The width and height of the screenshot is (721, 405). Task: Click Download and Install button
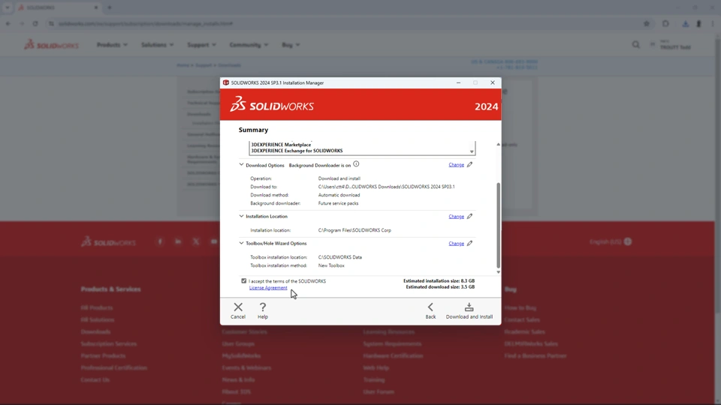pos(469,310)
